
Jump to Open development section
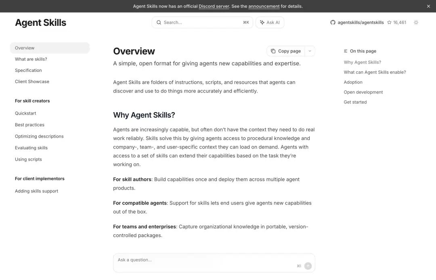pyautogui.click(x=363, y=92)
